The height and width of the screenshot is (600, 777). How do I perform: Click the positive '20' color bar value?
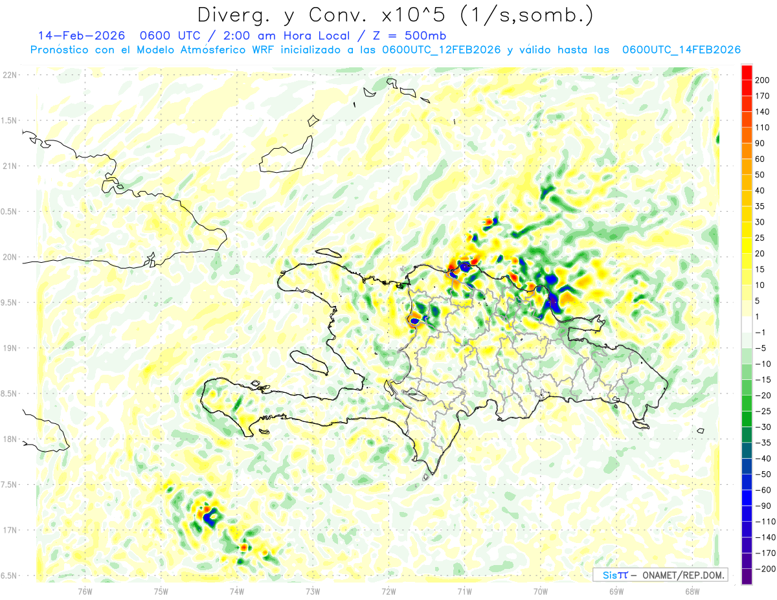(x=761, y=254)
